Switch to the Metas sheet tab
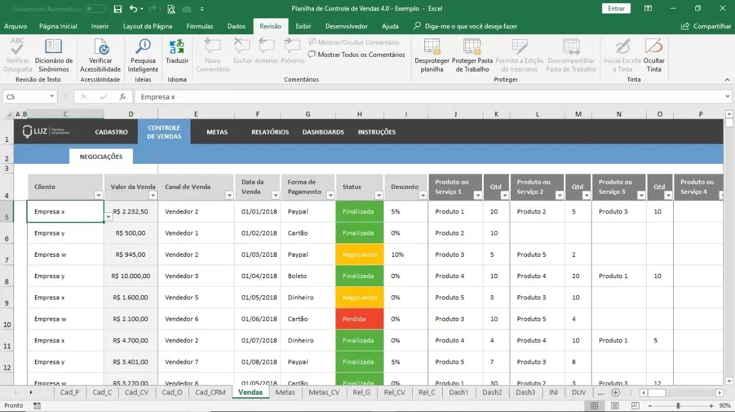Viewport: 735px width, 412px height. pyautogui.click(x=285, y=392)
